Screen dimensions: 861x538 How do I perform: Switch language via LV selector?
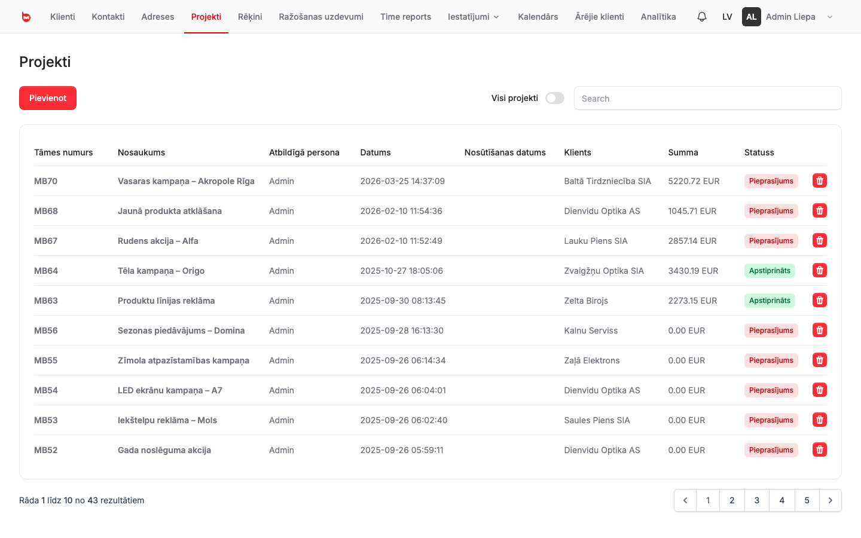(x=727, y=17)
